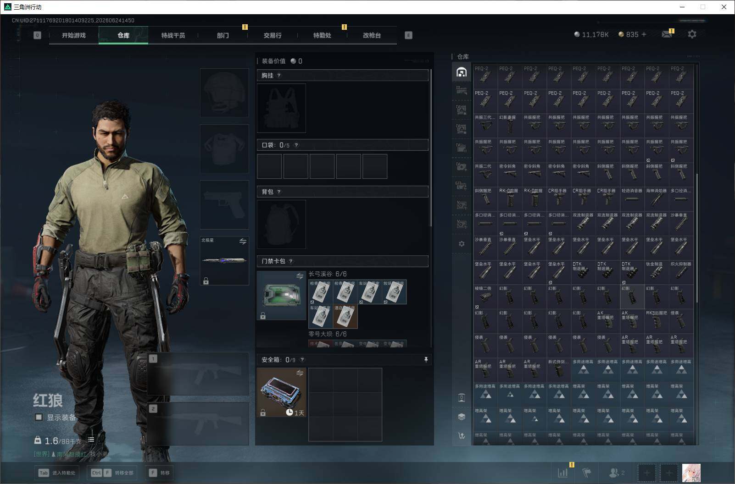Select the 酒店 key card in 长弓溪谷
The width and height of the screenshot is (735, 484).
click(x=345, y=317)
